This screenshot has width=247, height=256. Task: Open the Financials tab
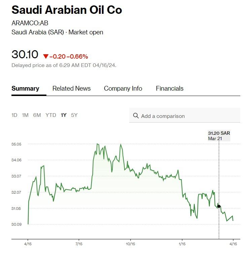point(170,89)
